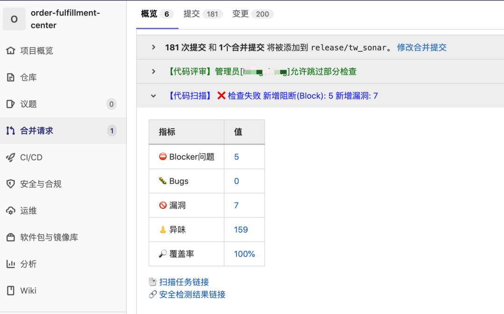Click the merge request icon beside 合并请求
This screenshot has height=314, width=504.
(x=11, y=131)
